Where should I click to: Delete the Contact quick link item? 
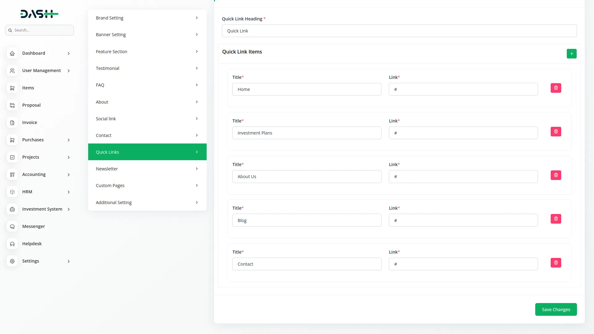[556, 263]
